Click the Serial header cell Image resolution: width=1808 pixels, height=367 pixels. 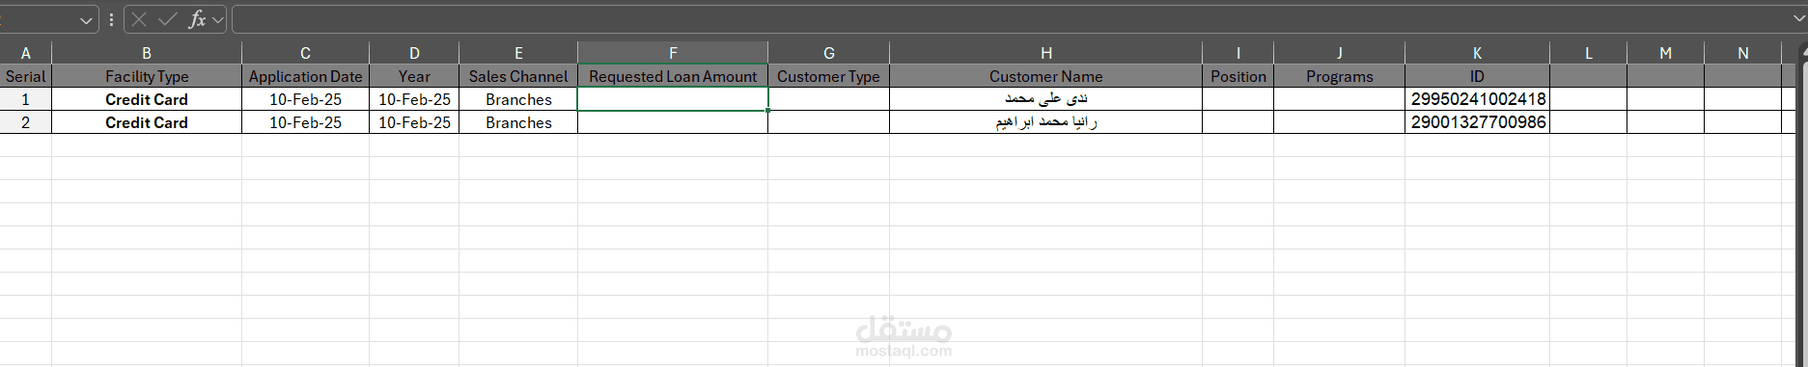coord(26,76)
